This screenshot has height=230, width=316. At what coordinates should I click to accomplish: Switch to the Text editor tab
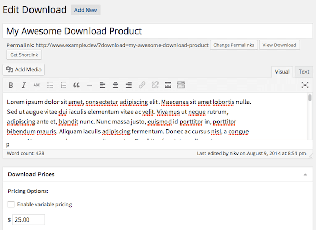[304, 72]
